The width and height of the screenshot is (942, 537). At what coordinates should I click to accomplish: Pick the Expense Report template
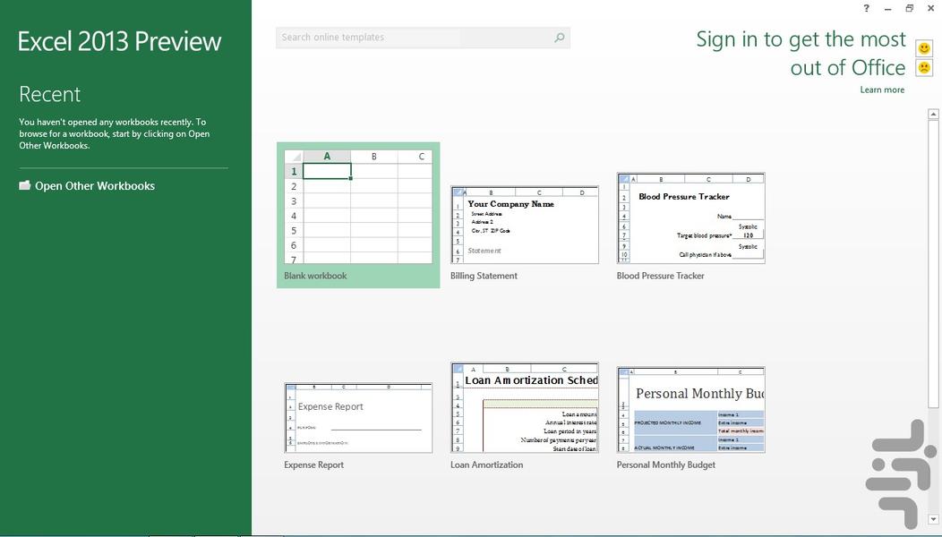coord(358,418)
